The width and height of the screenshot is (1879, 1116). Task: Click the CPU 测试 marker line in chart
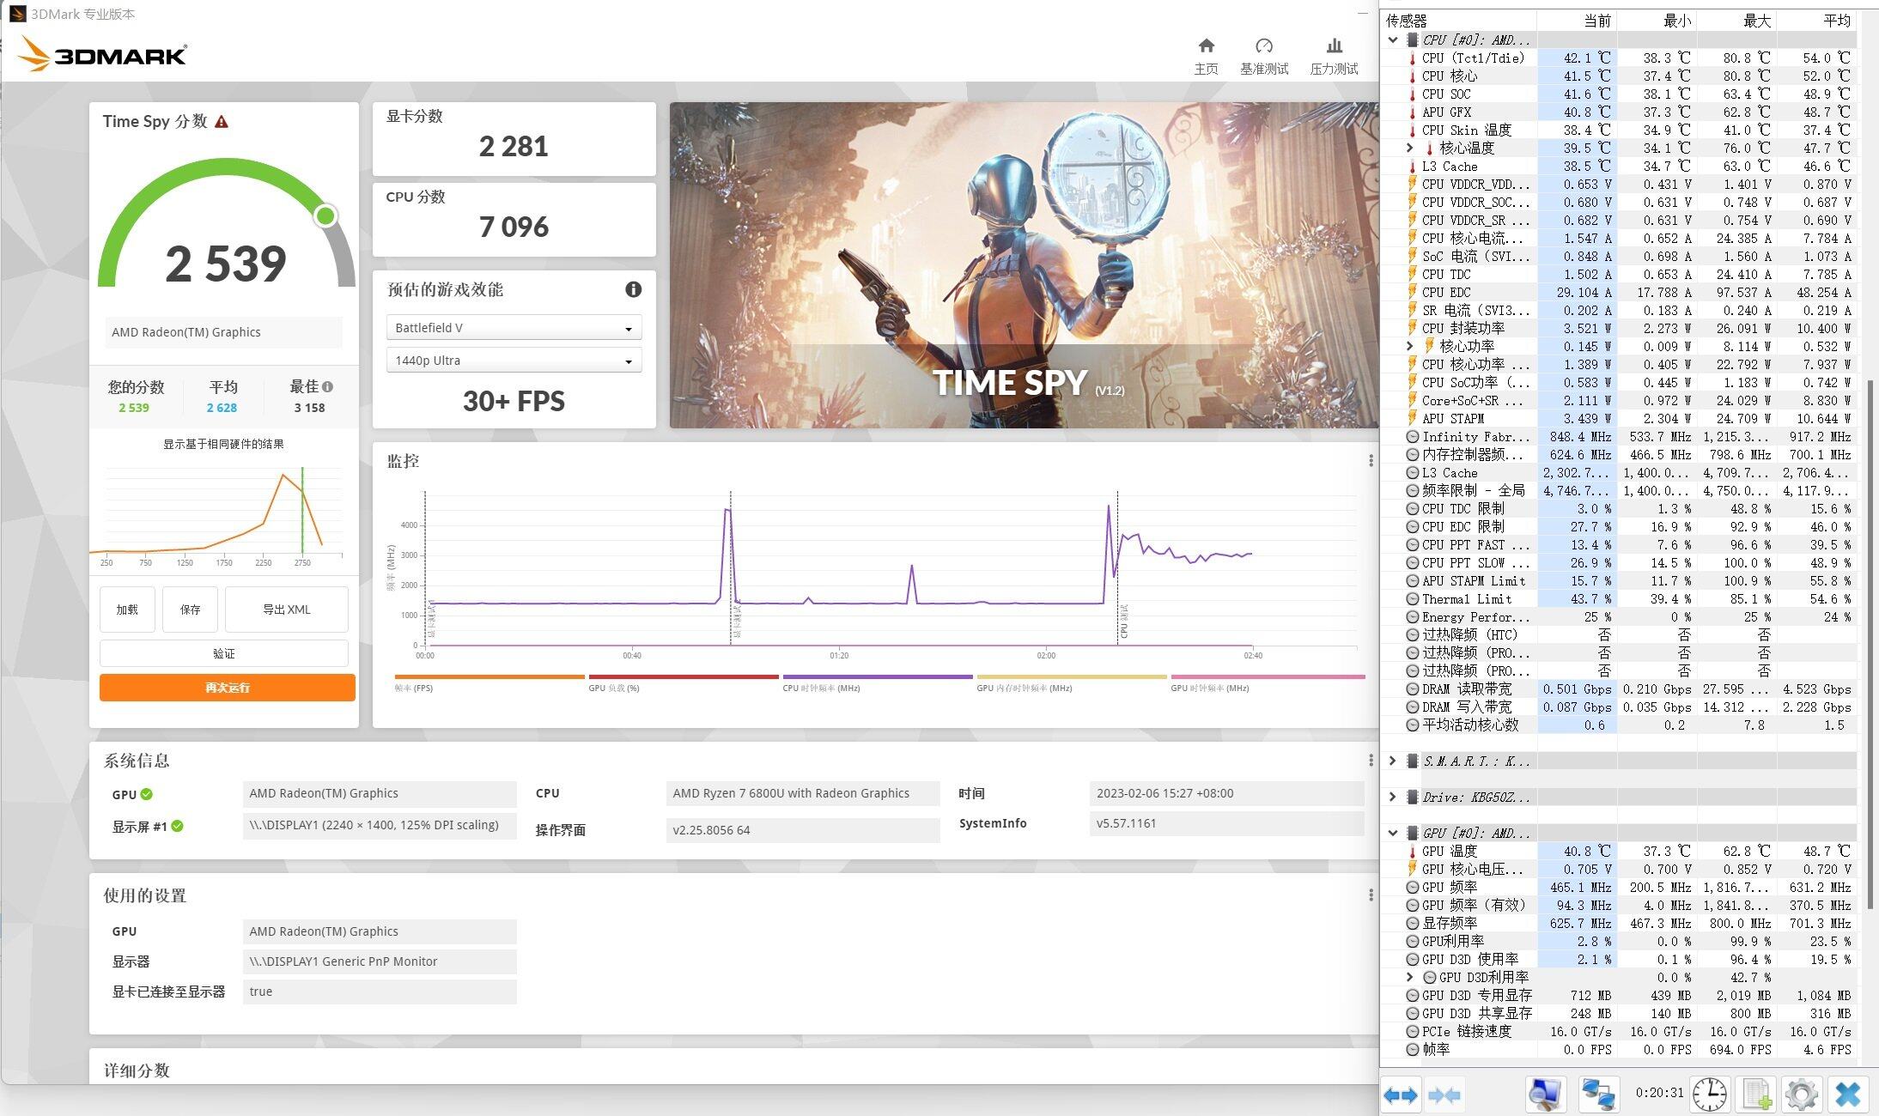point(1117,567)
